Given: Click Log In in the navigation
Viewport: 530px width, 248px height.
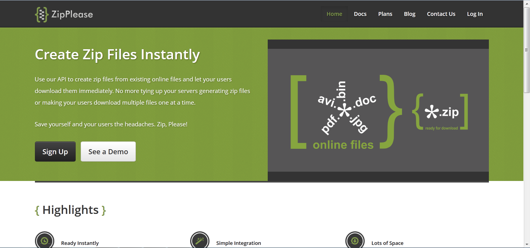Looking at the screenshot, I should point(475,14).
